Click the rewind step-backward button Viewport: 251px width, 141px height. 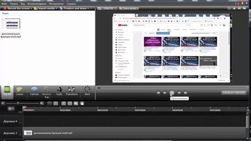coord(165,93)
